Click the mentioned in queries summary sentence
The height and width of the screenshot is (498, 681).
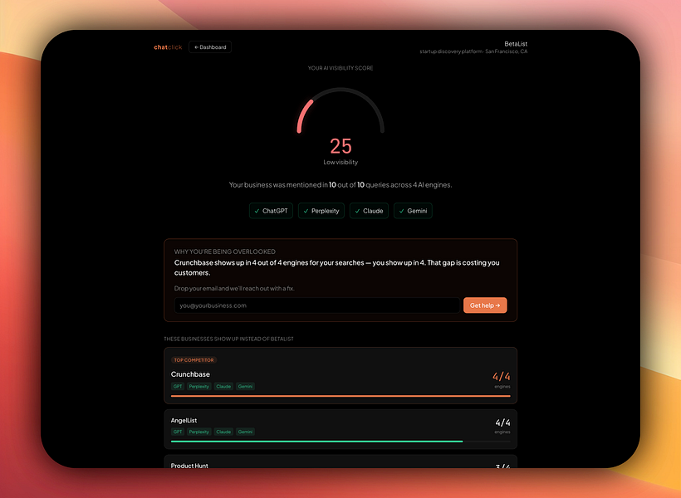click(x=340, y=185)
